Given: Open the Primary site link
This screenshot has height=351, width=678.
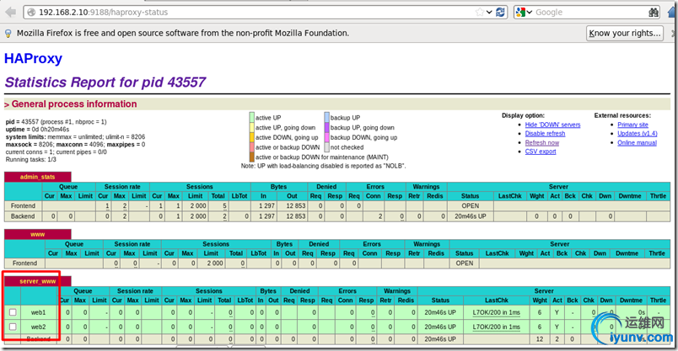Looking at the screenshot, I should click(x=632, y=125).
